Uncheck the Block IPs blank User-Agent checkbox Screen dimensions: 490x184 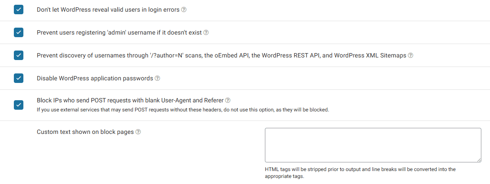19,105
